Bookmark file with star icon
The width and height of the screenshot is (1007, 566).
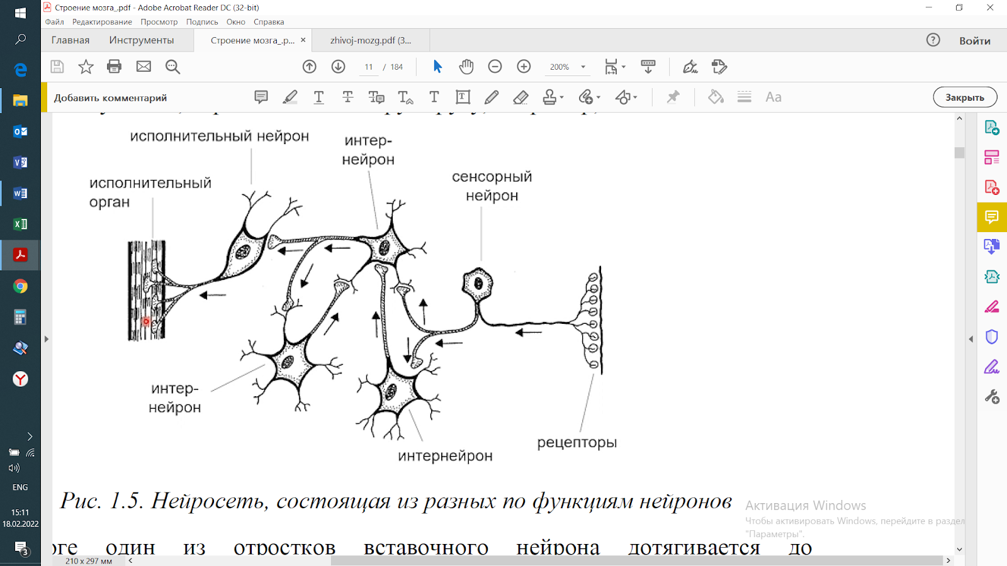86,67
